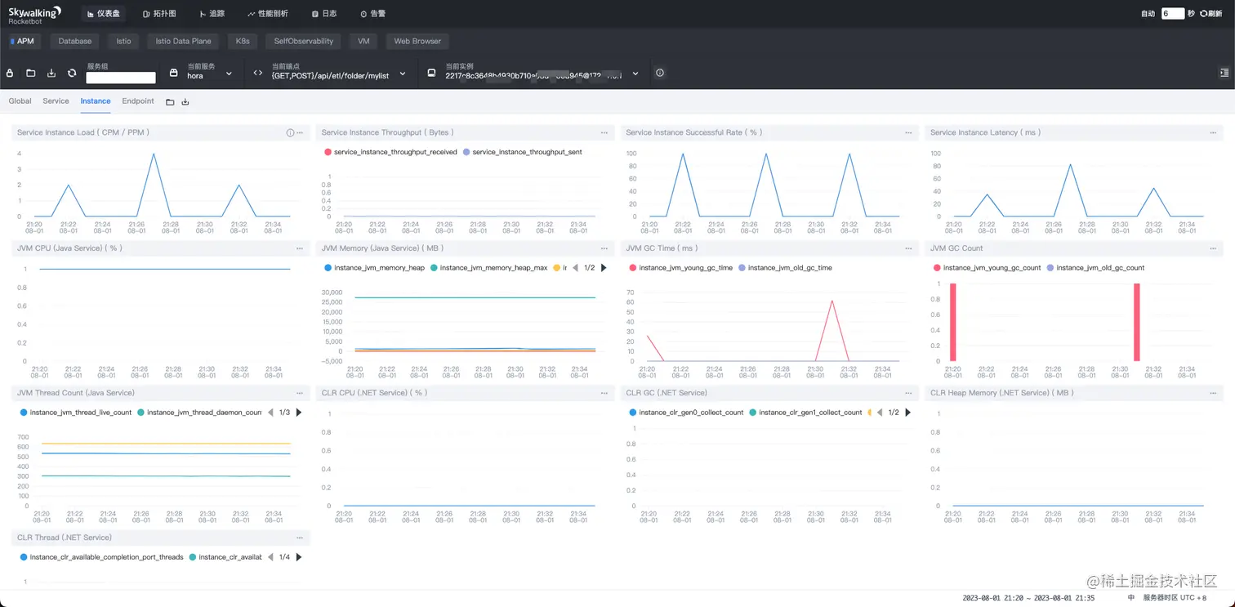Open more options on JVM CPU panel
Image resolution: width=1235 pixels, height=607 pixels.
click(x=300, y=248)
